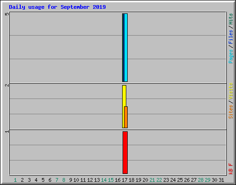Click day "16" on the x-axis
Image resolution: width=236 pixels, height=185 pixels.
(x=118, y=180)
